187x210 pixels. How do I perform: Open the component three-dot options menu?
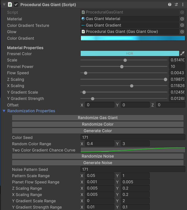(x=183, y=4)
